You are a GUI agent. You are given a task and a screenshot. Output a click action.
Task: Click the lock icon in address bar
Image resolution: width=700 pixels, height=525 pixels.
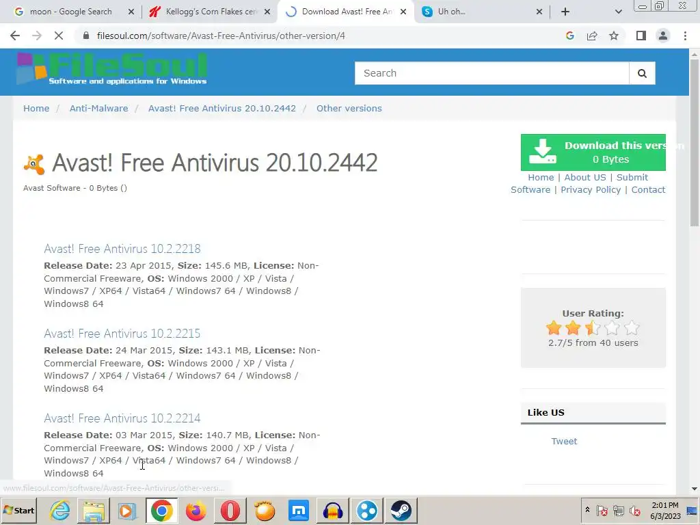point(86,36)
